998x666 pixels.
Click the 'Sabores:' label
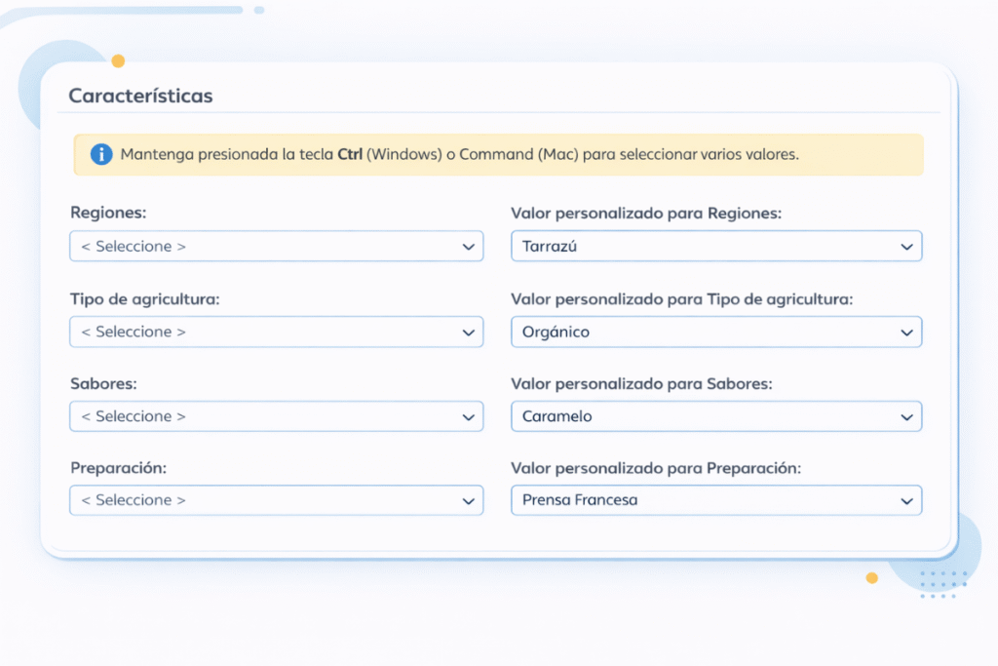click(x=103, y=384)
